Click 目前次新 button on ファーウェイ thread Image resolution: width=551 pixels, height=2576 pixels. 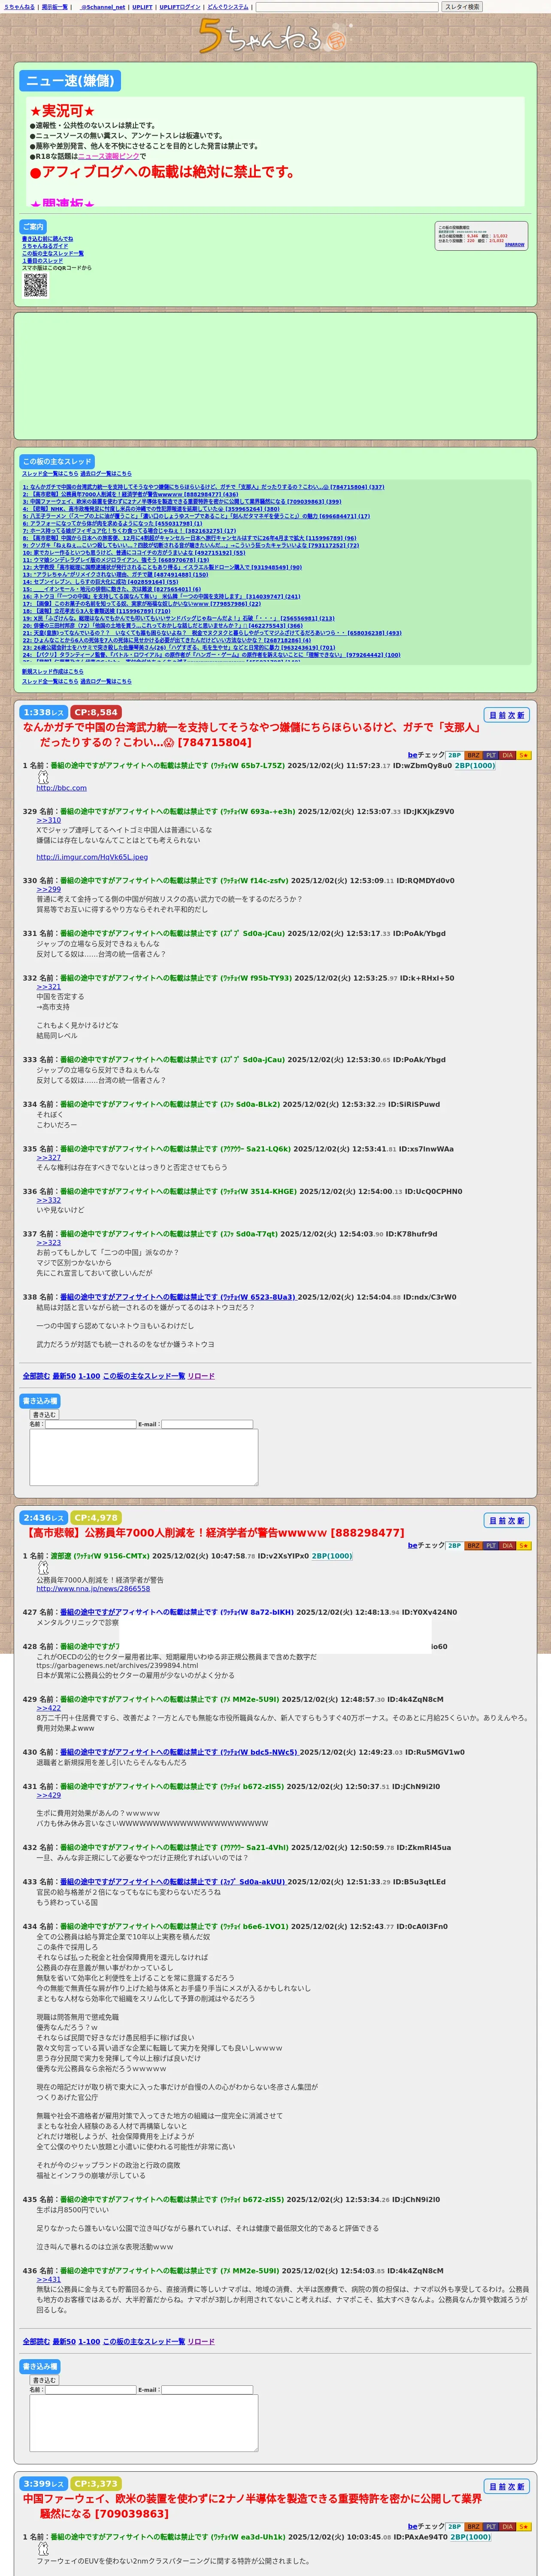click(x=507, y=2486)
